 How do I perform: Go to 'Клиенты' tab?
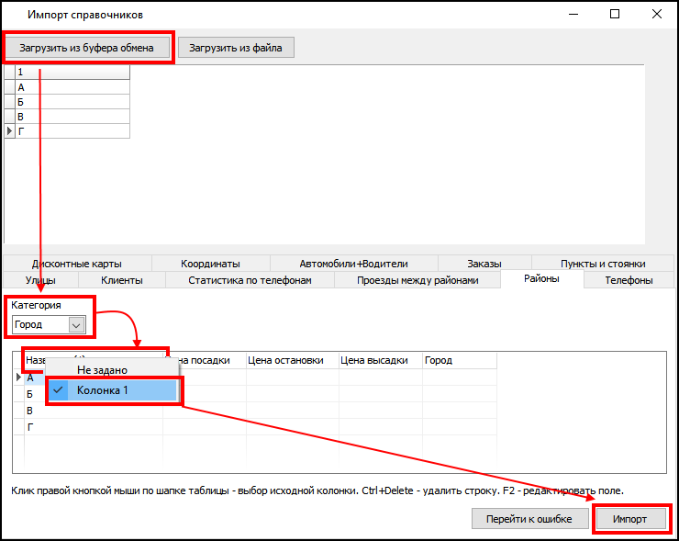pos(121,280)
